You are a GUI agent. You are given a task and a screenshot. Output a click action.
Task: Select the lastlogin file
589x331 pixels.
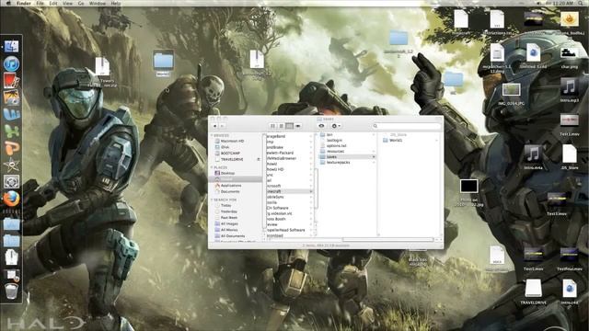(x=347, y=141)
